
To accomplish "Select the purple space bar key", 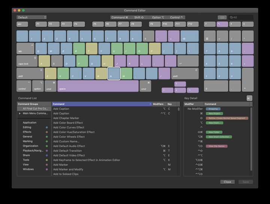I will 98,86.
